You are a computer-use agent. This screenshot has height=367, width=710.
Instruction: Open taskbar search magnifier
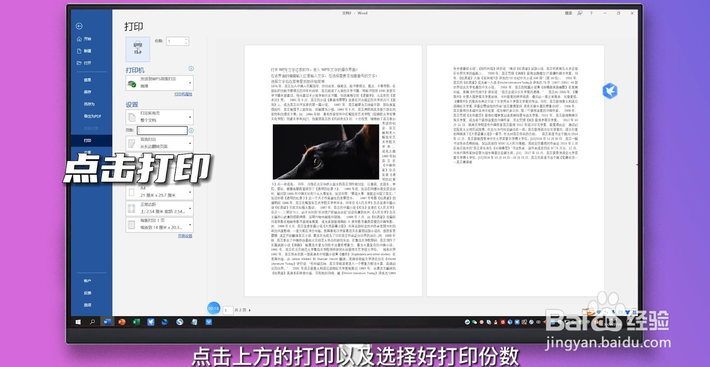click(92, 322)
